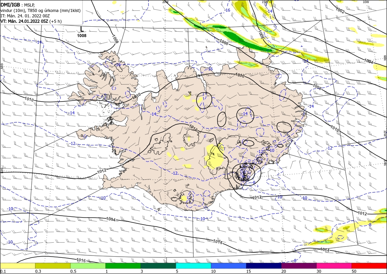
Task: Click the '0.5' legend value
Action: click(73, 271)
